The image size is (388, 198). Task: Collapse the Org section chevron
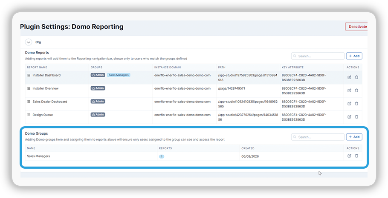29,42
